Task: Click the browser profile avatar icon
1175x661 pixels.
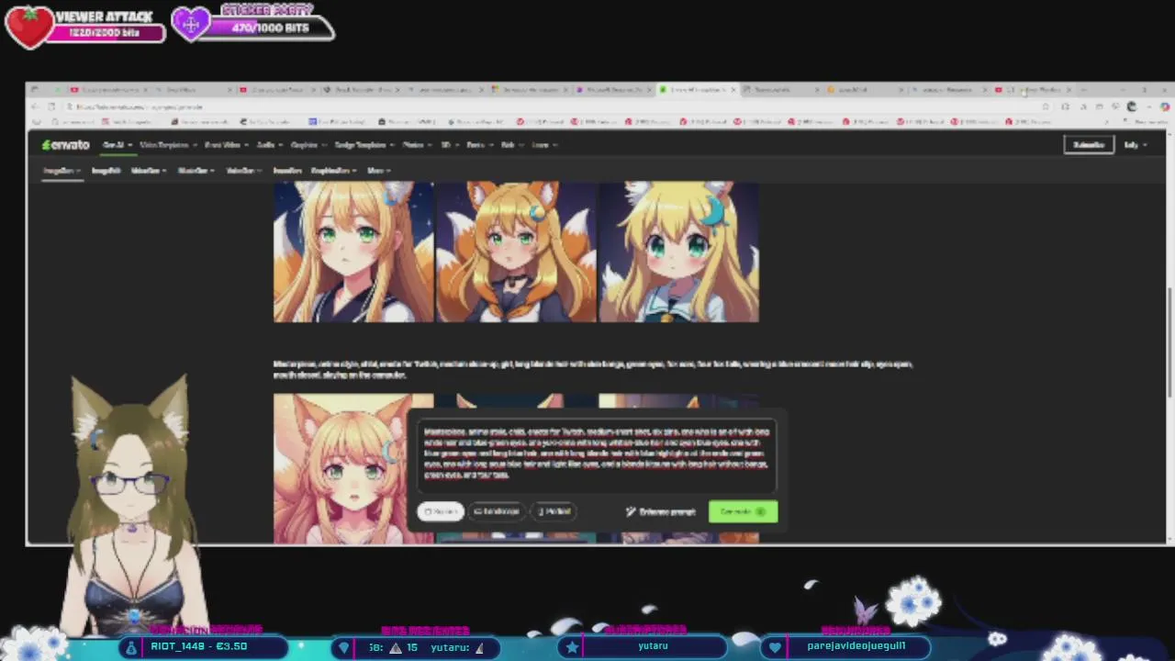Action: point(1132,106)
